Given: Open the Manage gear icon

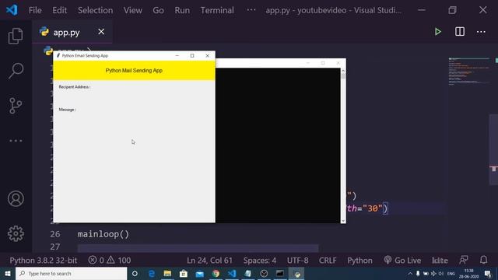Looking at the screenshot, I should click(16, 233).
